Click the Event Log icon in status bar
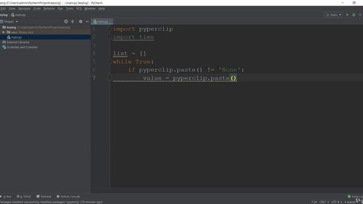Screen dimensions: 363x204 pos(349,197)
